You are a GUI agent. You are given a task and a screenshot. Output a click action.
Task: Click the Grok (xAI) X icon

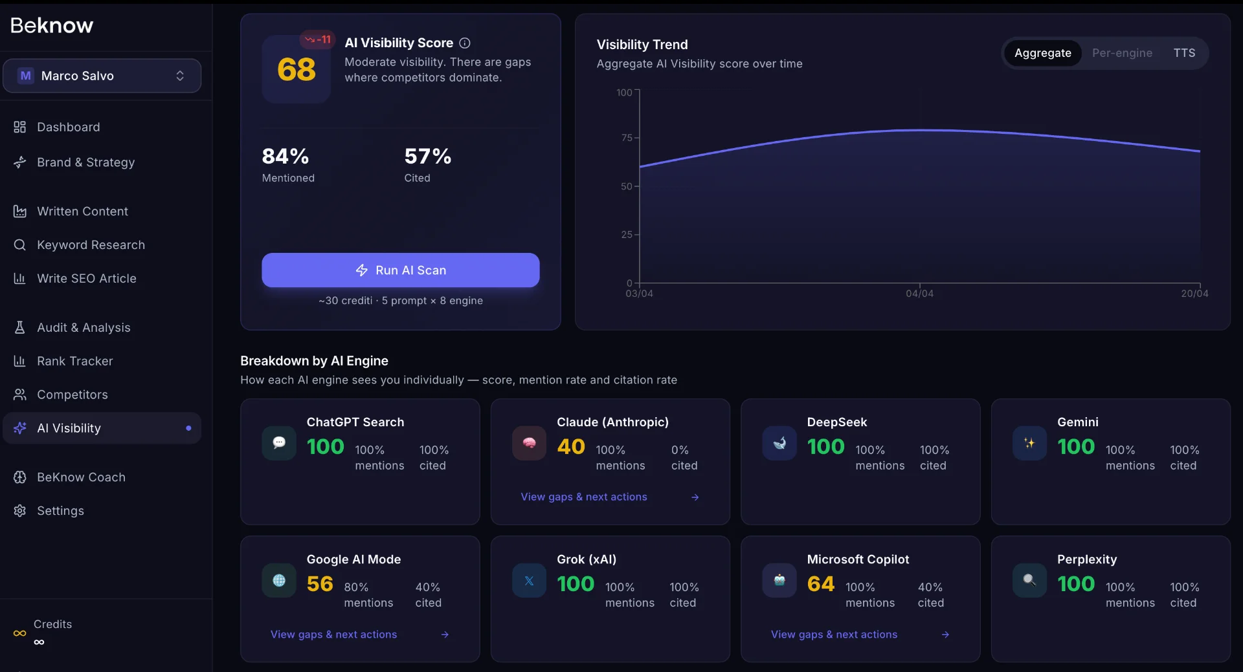[530, 580]
